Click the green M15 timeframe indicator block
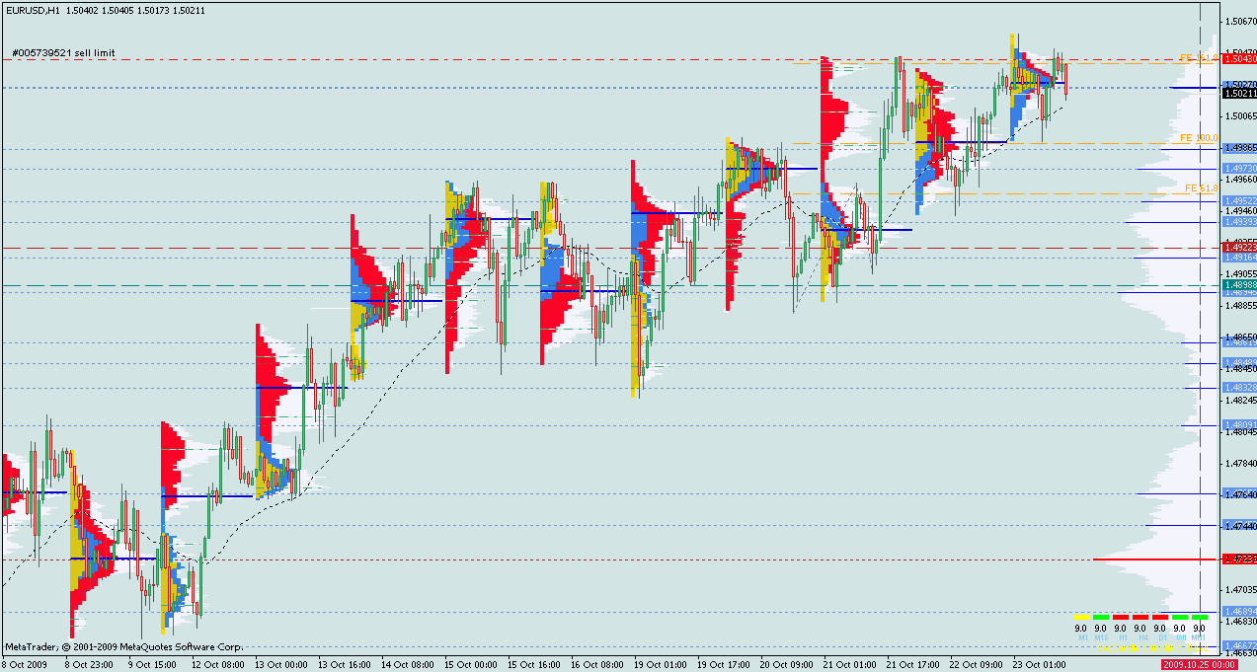 pos(1100,617)
